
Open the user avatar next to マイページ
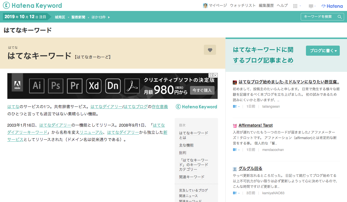[x=205, y=6]
